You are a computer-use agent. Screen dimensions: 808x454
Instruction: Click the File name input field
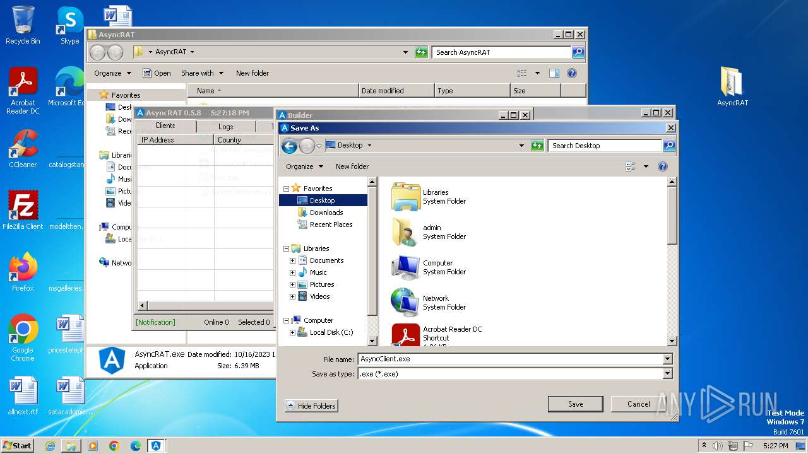(x=510, y=359)
